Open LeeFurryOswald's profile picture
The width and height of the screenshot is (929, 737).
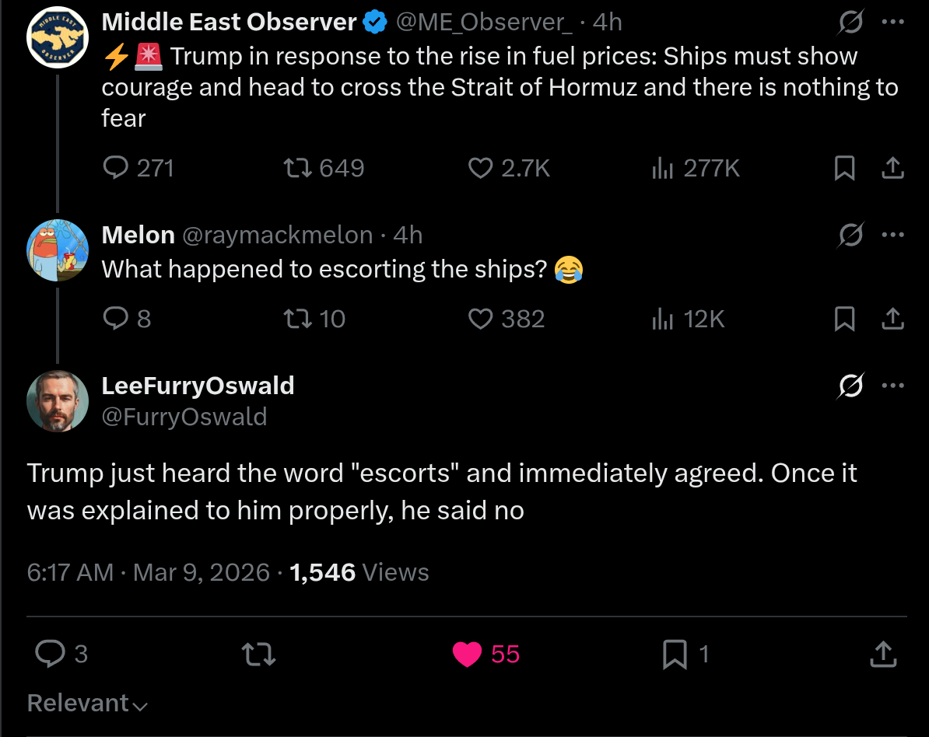click(58, 400)
